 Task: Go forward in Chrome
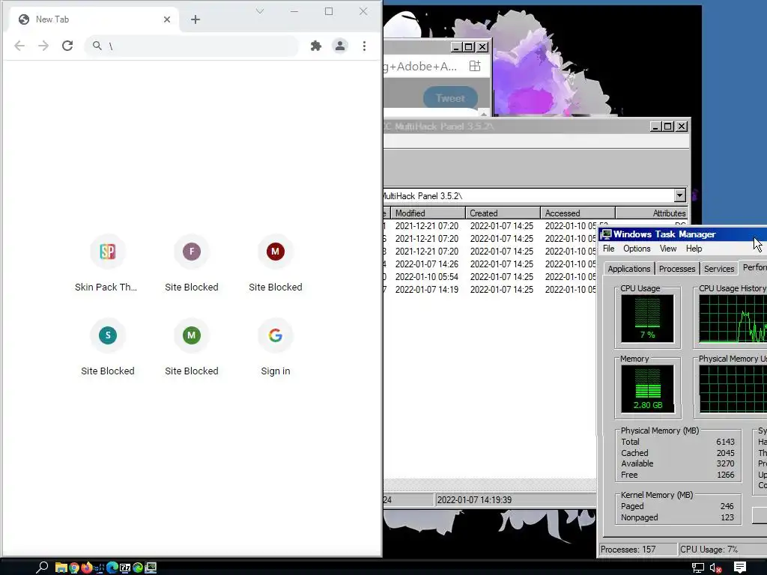(x=43, y=46)
